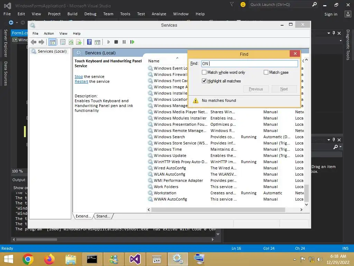The image size is (354, 266).
Task: Click the Visual Studio notifications filter icon
Action: click(232, 4)
